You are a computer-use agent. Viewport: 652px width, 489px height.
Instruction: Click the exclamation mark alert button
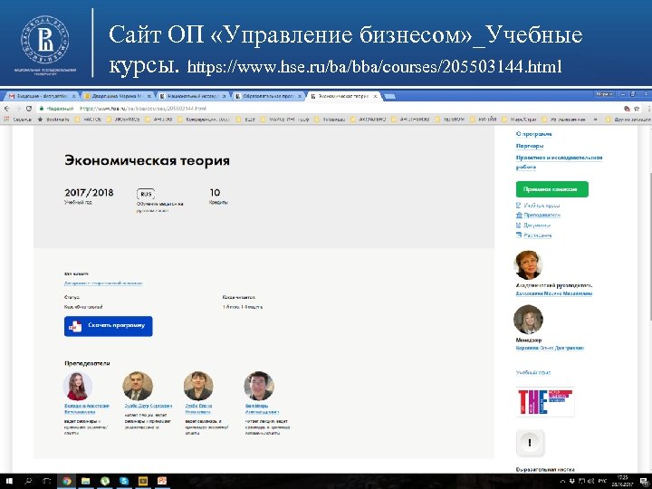[530, 443]
